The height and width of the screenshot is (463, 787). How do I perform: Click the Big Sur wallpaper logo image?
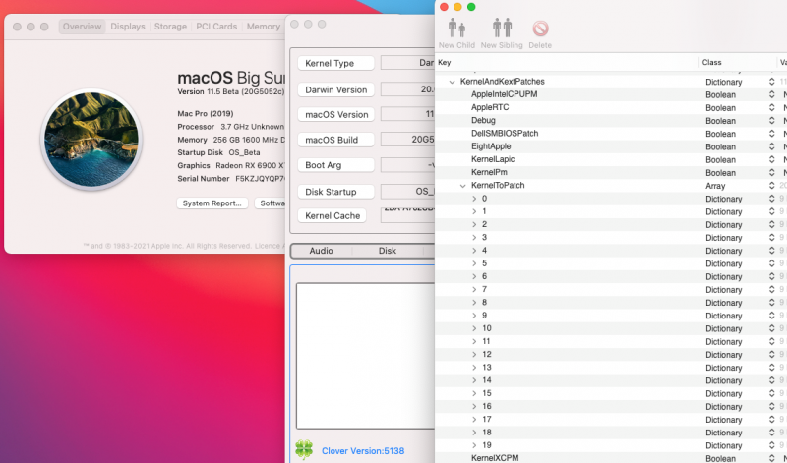[91, 140]
